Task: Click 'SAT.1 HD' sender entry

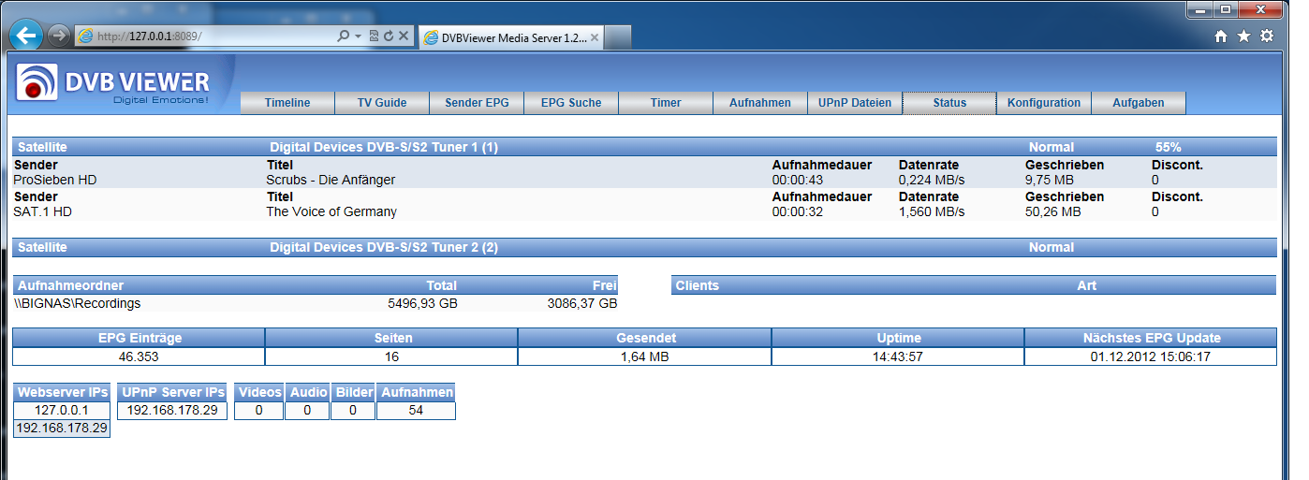Action: tap(43, 211)
